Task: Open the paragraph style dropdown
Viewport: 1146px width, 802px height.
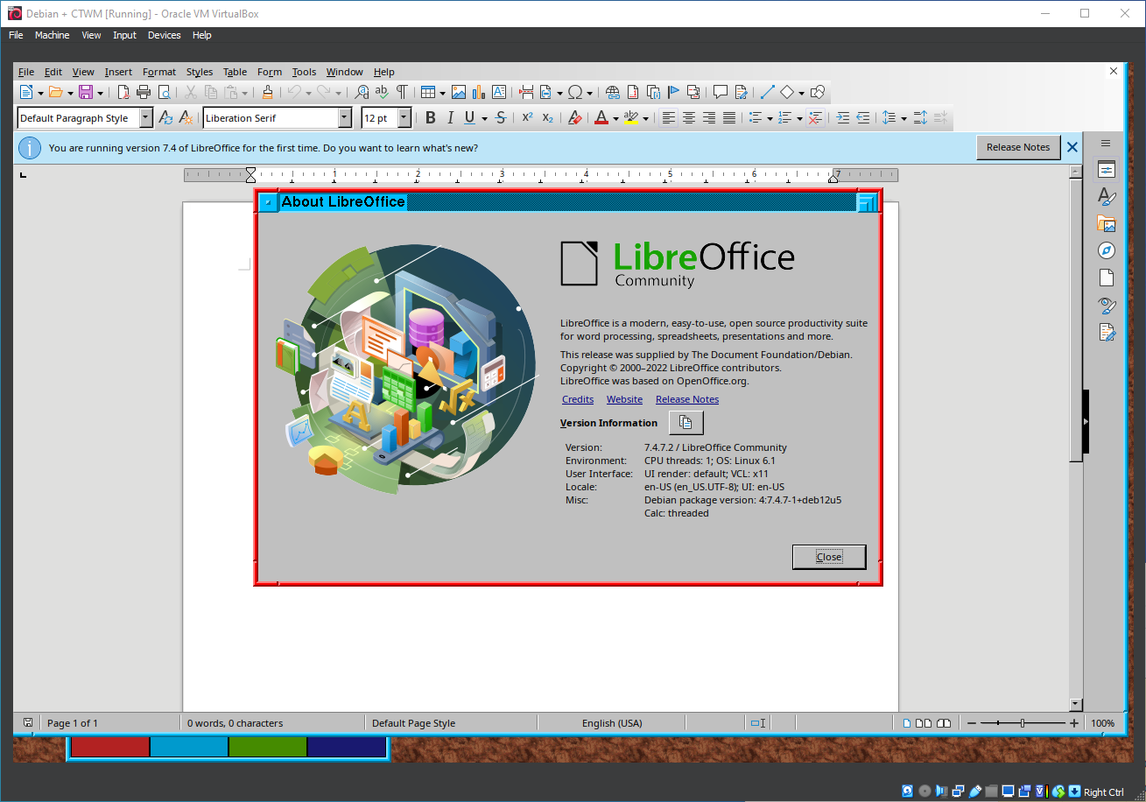Action: (x=145, y=117)
